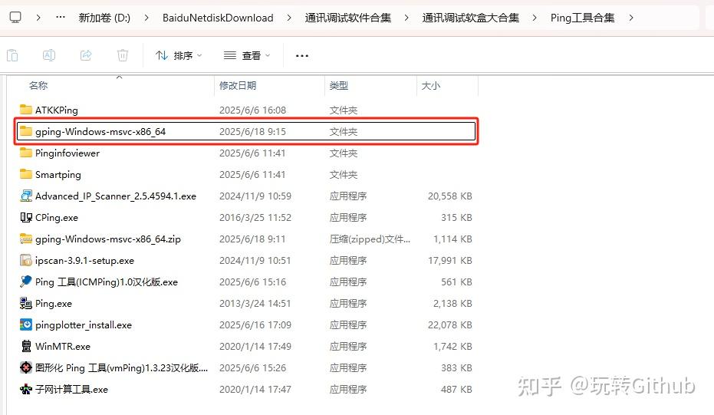Click the Share icon in toolbar
This screenshot has height=415, width=714.
click(x=86, y=55)
